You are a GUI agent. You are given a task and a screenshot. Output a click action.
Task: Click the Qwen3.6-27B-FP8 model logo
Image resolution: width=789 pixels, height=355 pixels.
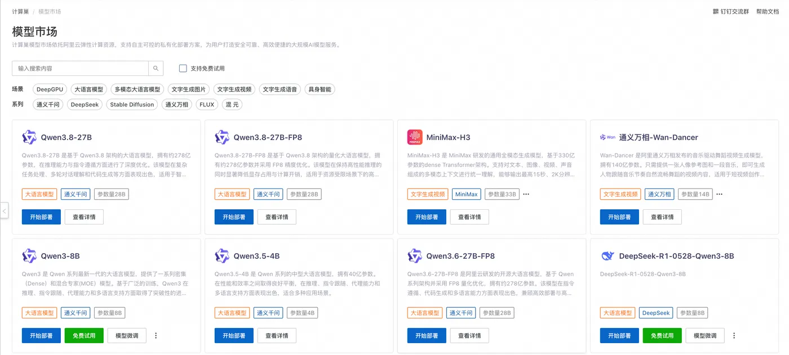click(415, 256)
